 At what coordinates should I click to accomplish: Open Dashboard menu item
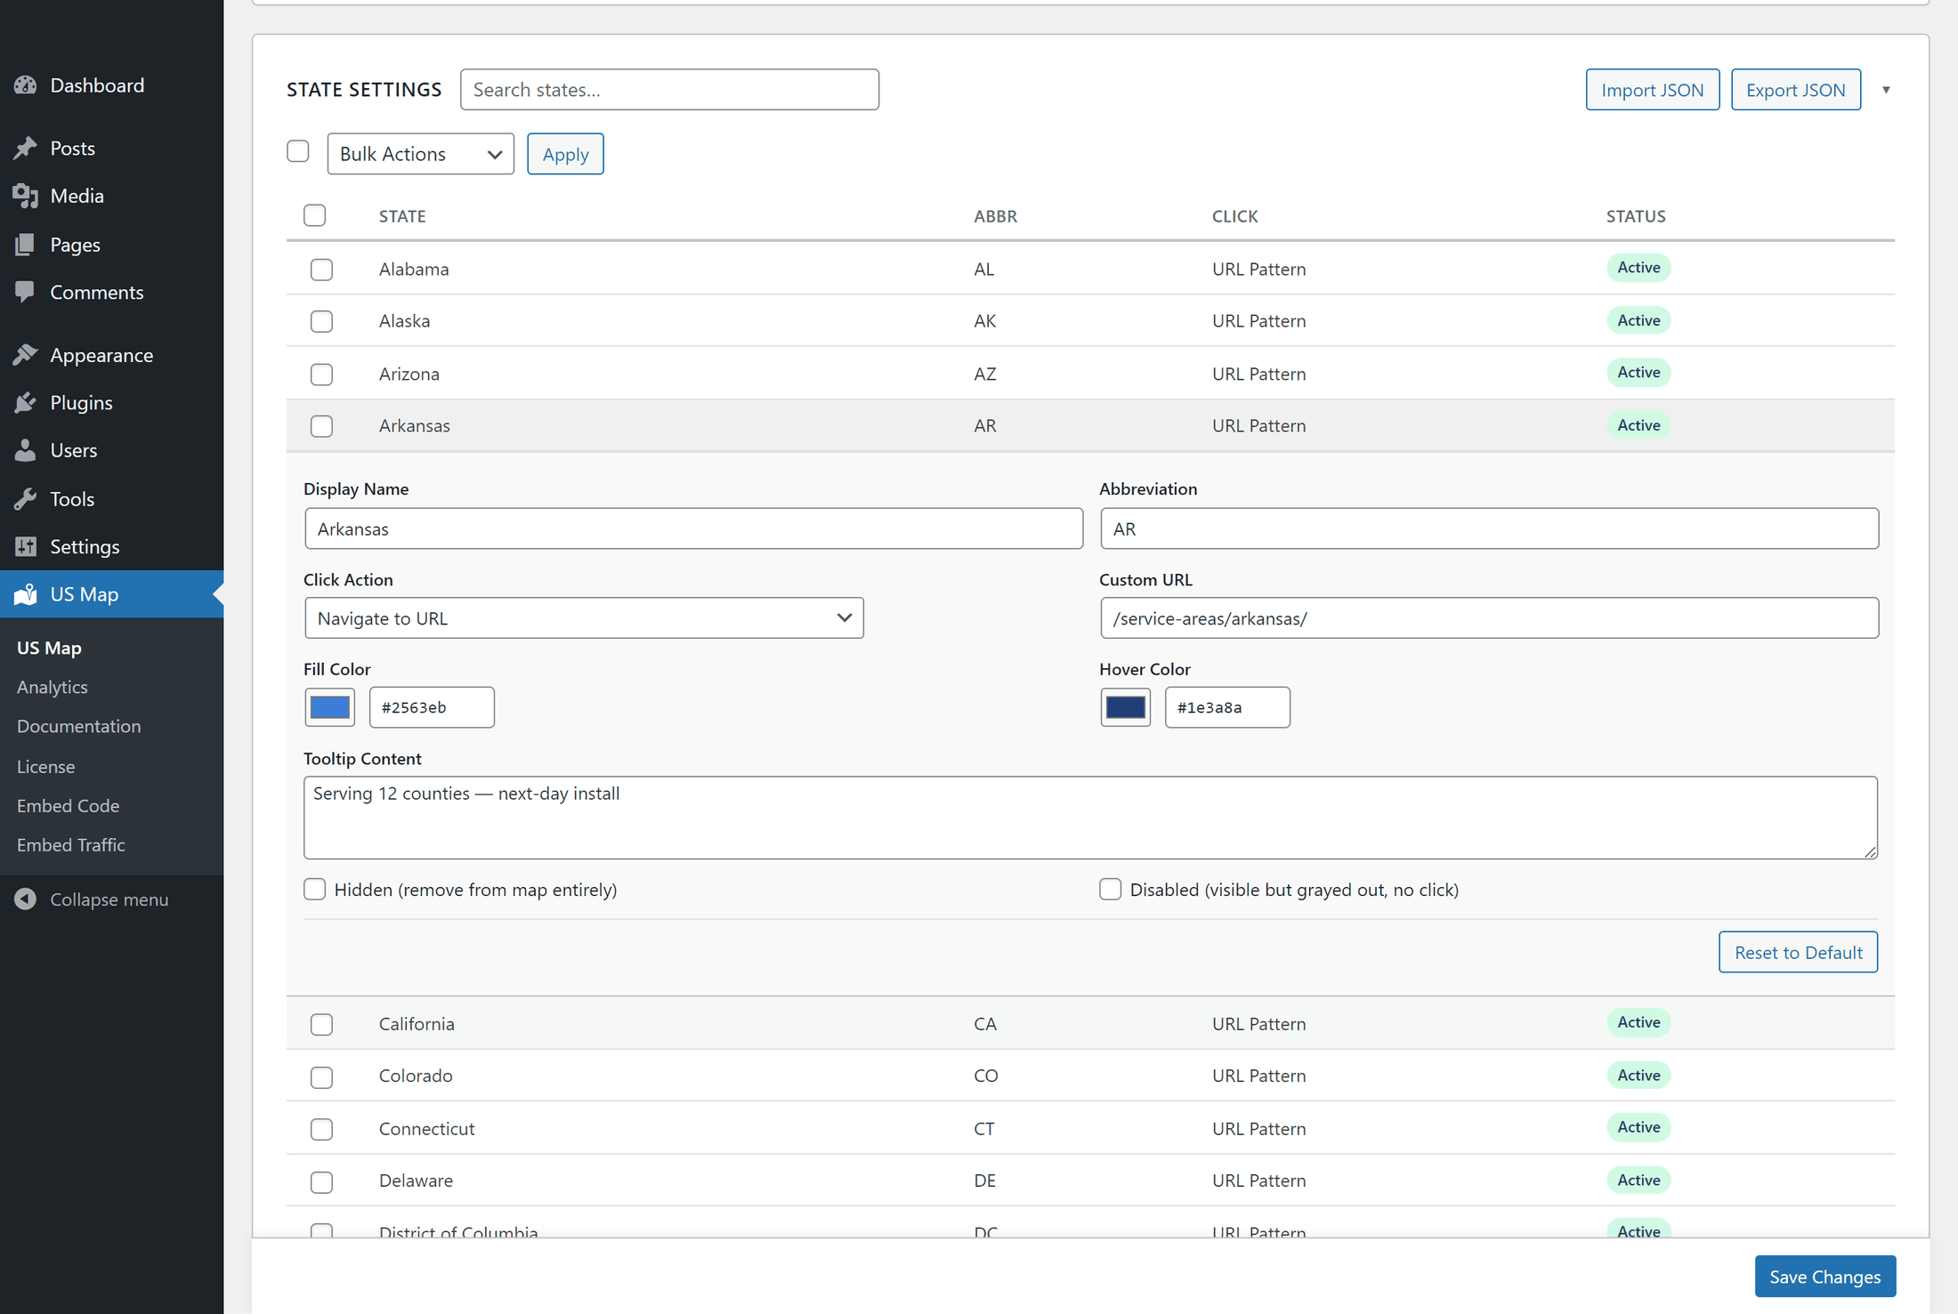(x=97, y=85)
